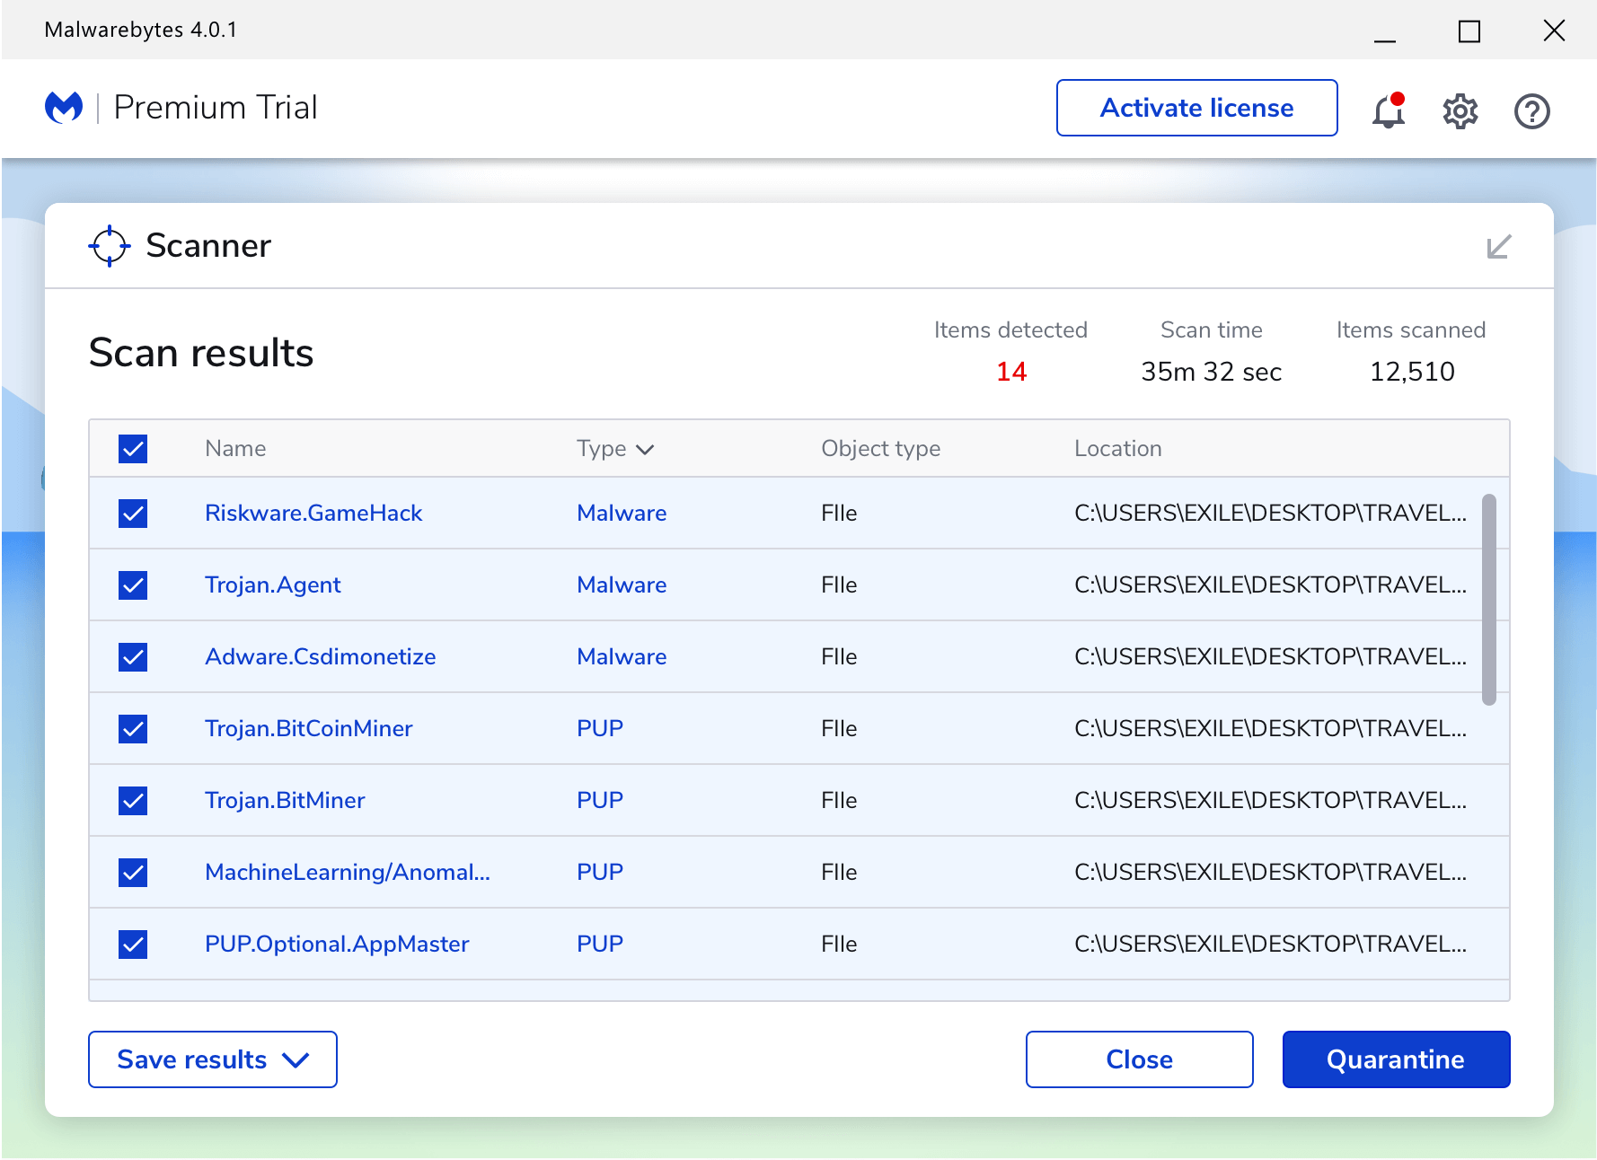Image resolution: width=1597 pixels, height=1160 pixels.
Task: Click the Quarantine button
Action: coord(1397,1059)
